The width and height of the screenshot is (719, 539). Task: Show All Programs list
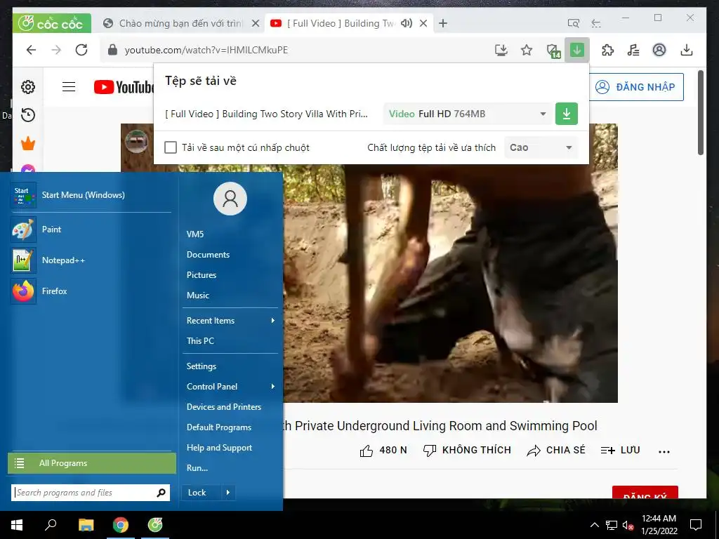coord(92,463)
